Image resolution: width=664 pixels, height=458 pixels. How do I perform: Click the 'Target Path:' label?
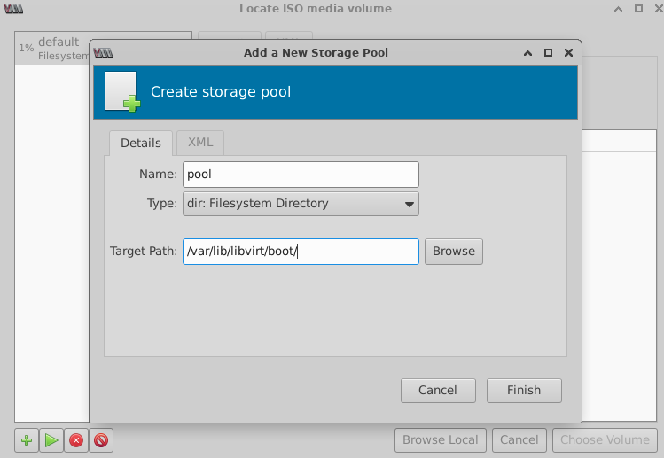coord(144,251)
